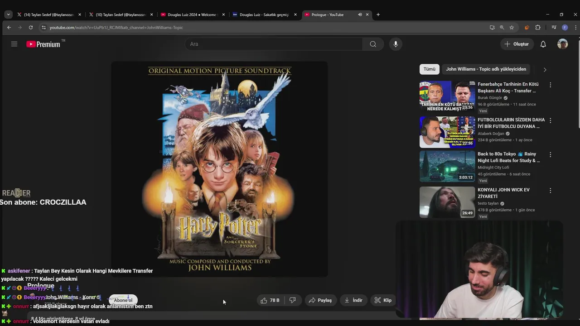
Task: Mute the Prologue - YouTube tab audio
Action: tap(360, 14)
